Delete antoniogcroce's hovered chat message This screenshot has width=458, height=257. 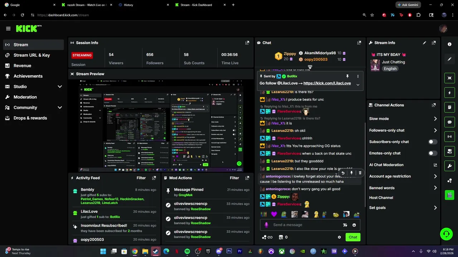point(360,173)
